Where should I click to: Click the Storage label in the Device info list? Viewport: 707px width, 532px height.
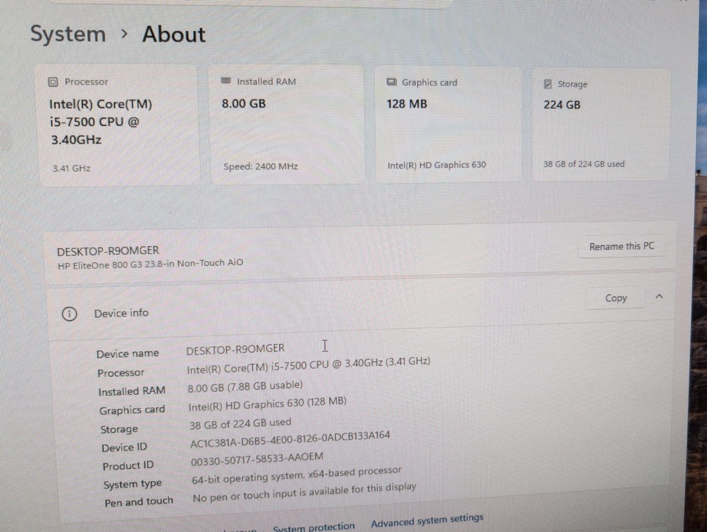pyautogui.click(x=119, y=429)
